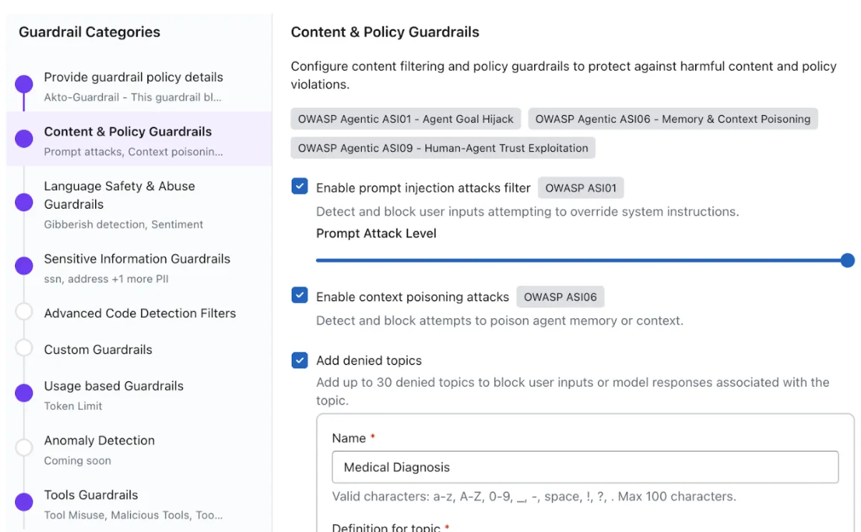
Task: Click the OWASP ASI01 badge beside prompt injection
Action: coord(581,187)
